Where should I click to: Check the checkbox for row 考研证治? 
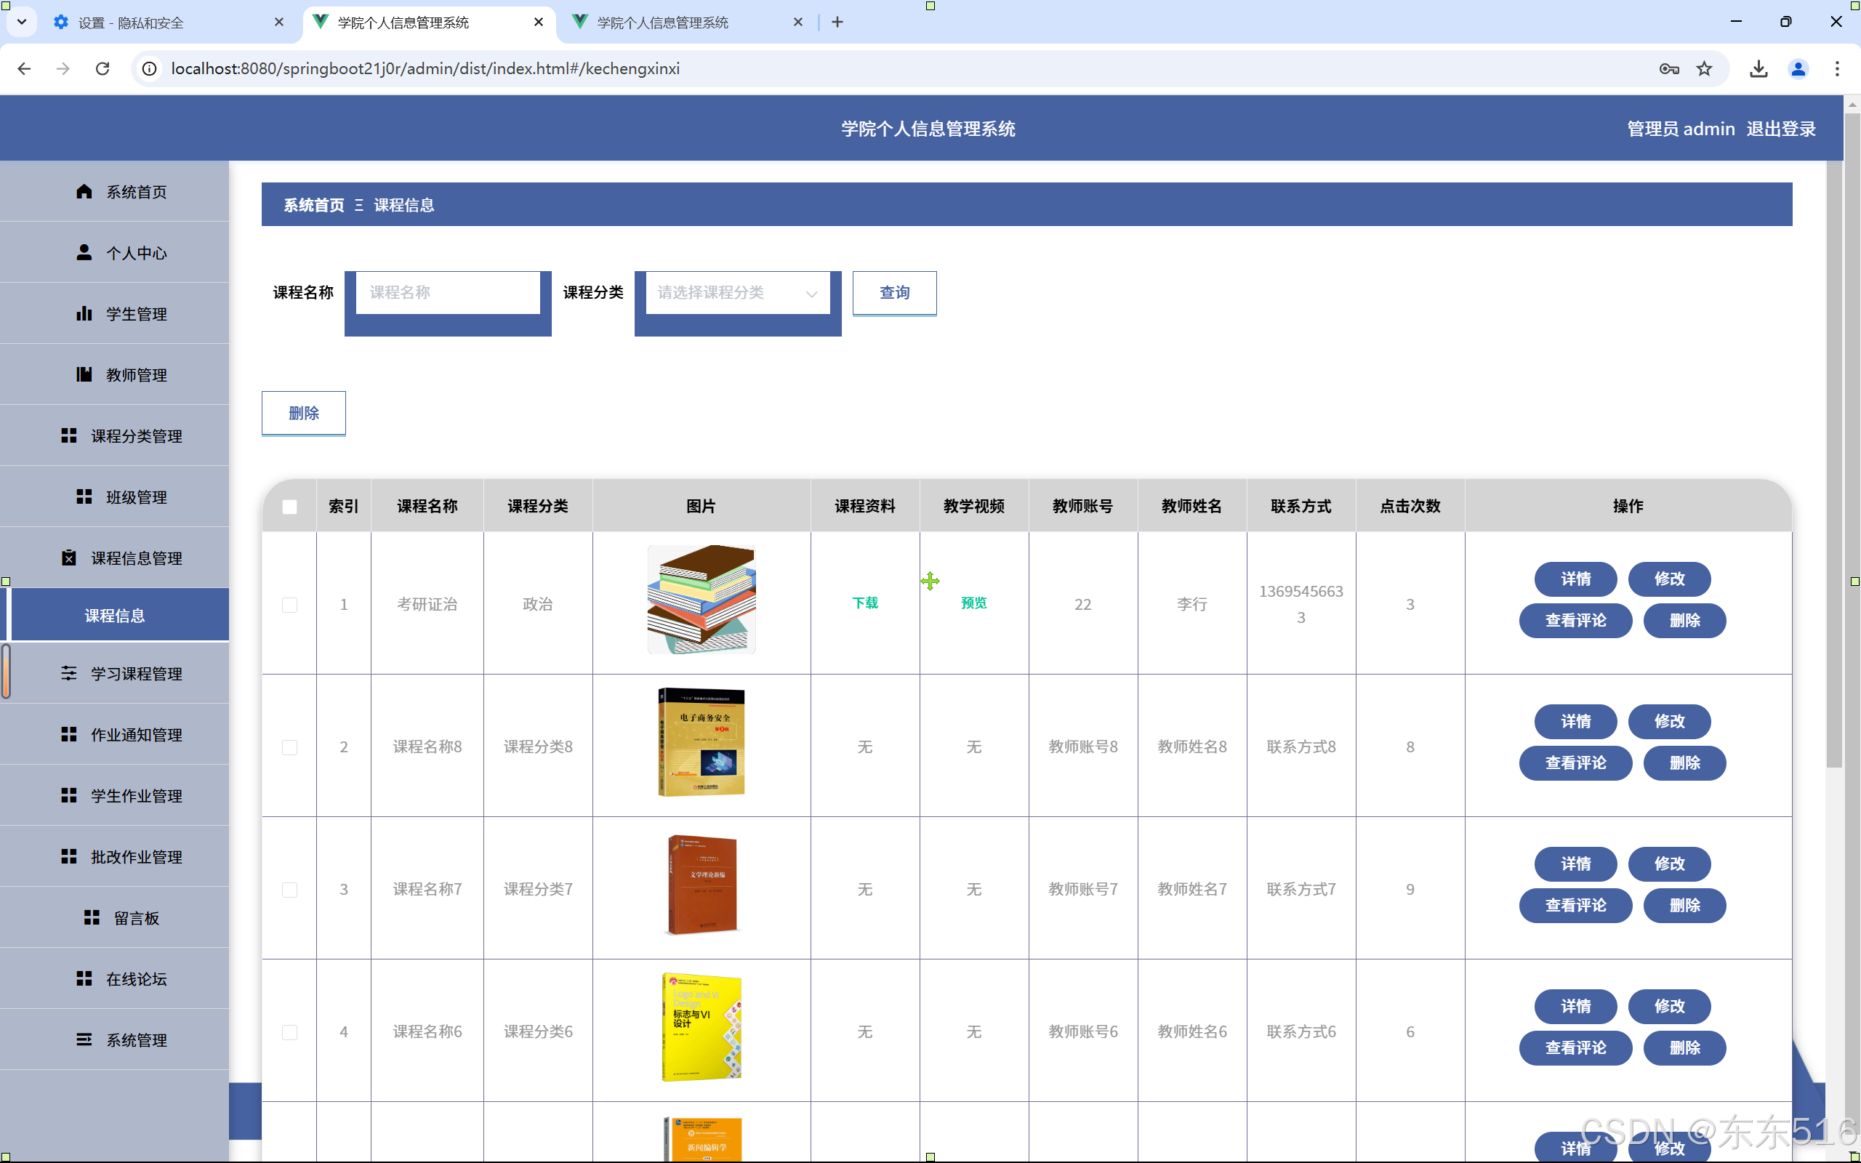[289, 605]
